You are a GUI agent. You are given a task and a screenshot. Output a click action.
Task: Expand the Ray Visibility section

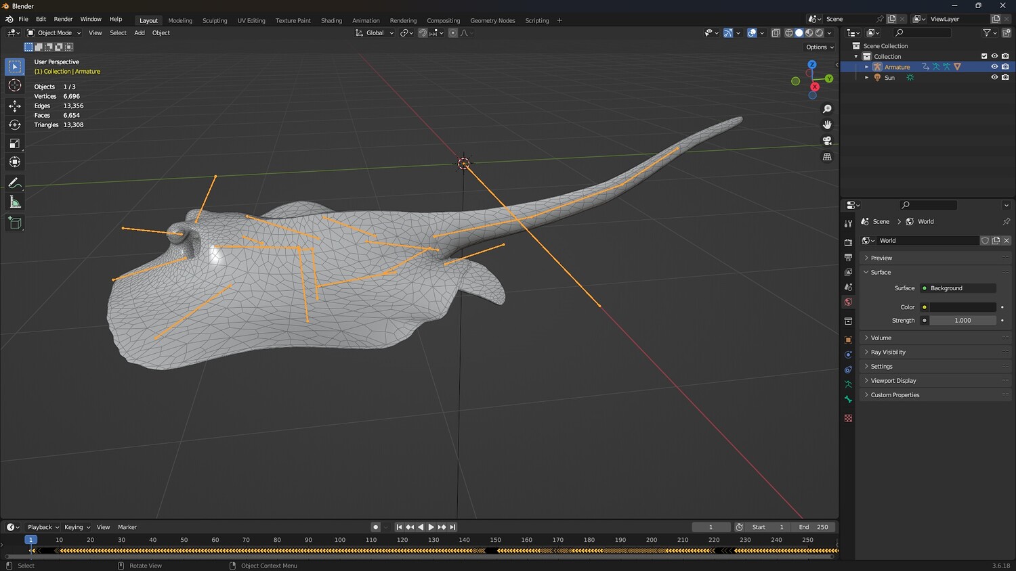(x=887, y=352)
